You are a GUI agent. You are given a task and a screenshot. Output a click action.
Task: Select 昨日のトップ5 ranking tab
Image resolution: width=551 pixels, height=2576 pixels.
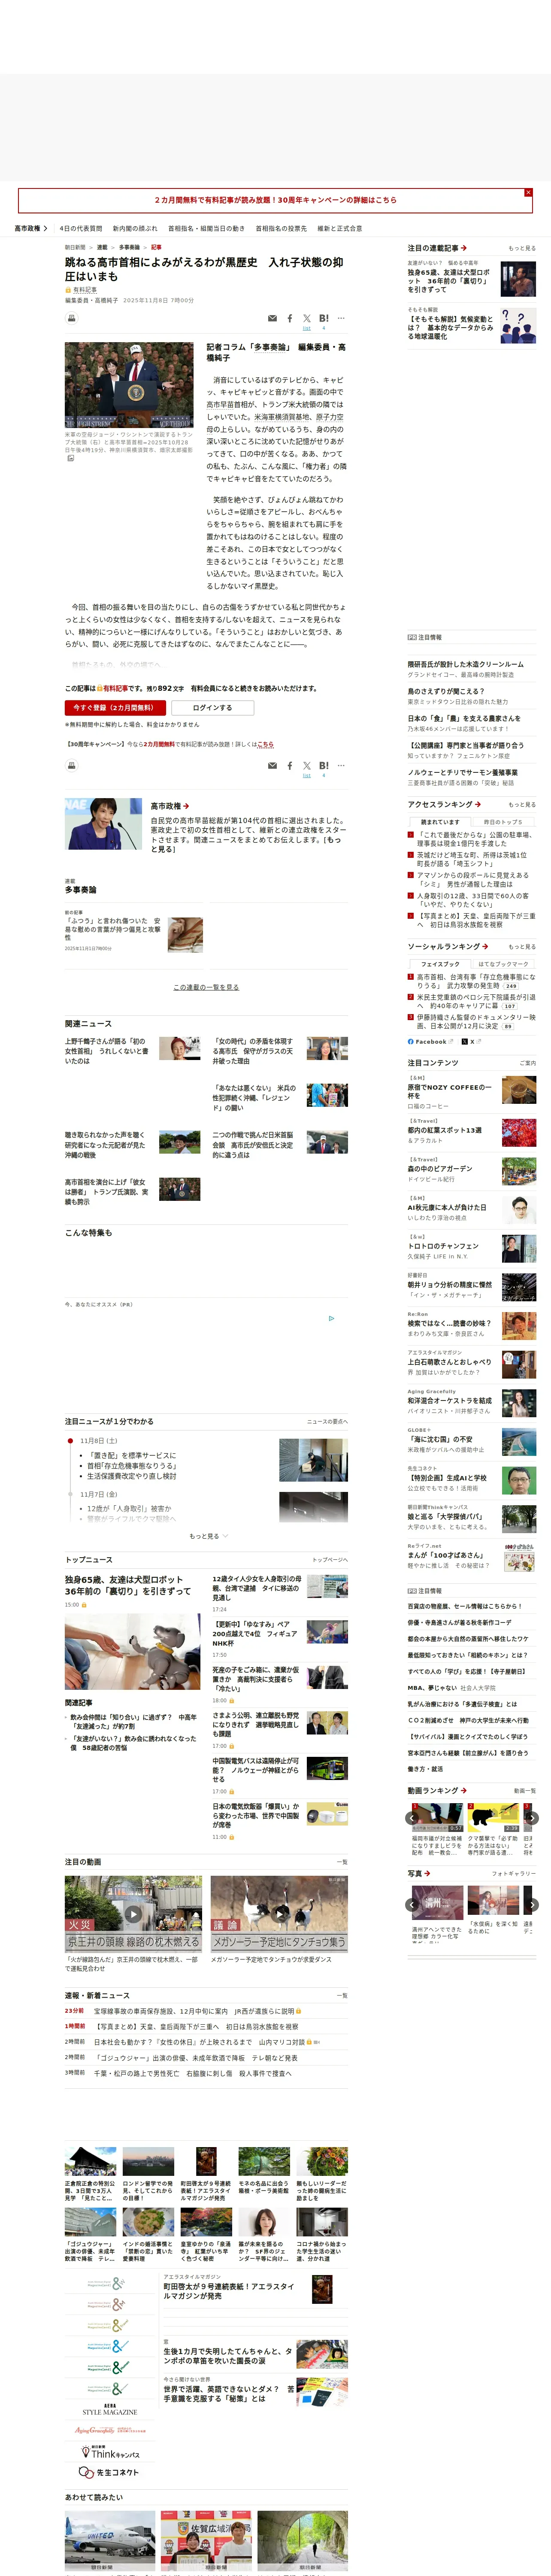pyautogui.click(x=503, y=822)
